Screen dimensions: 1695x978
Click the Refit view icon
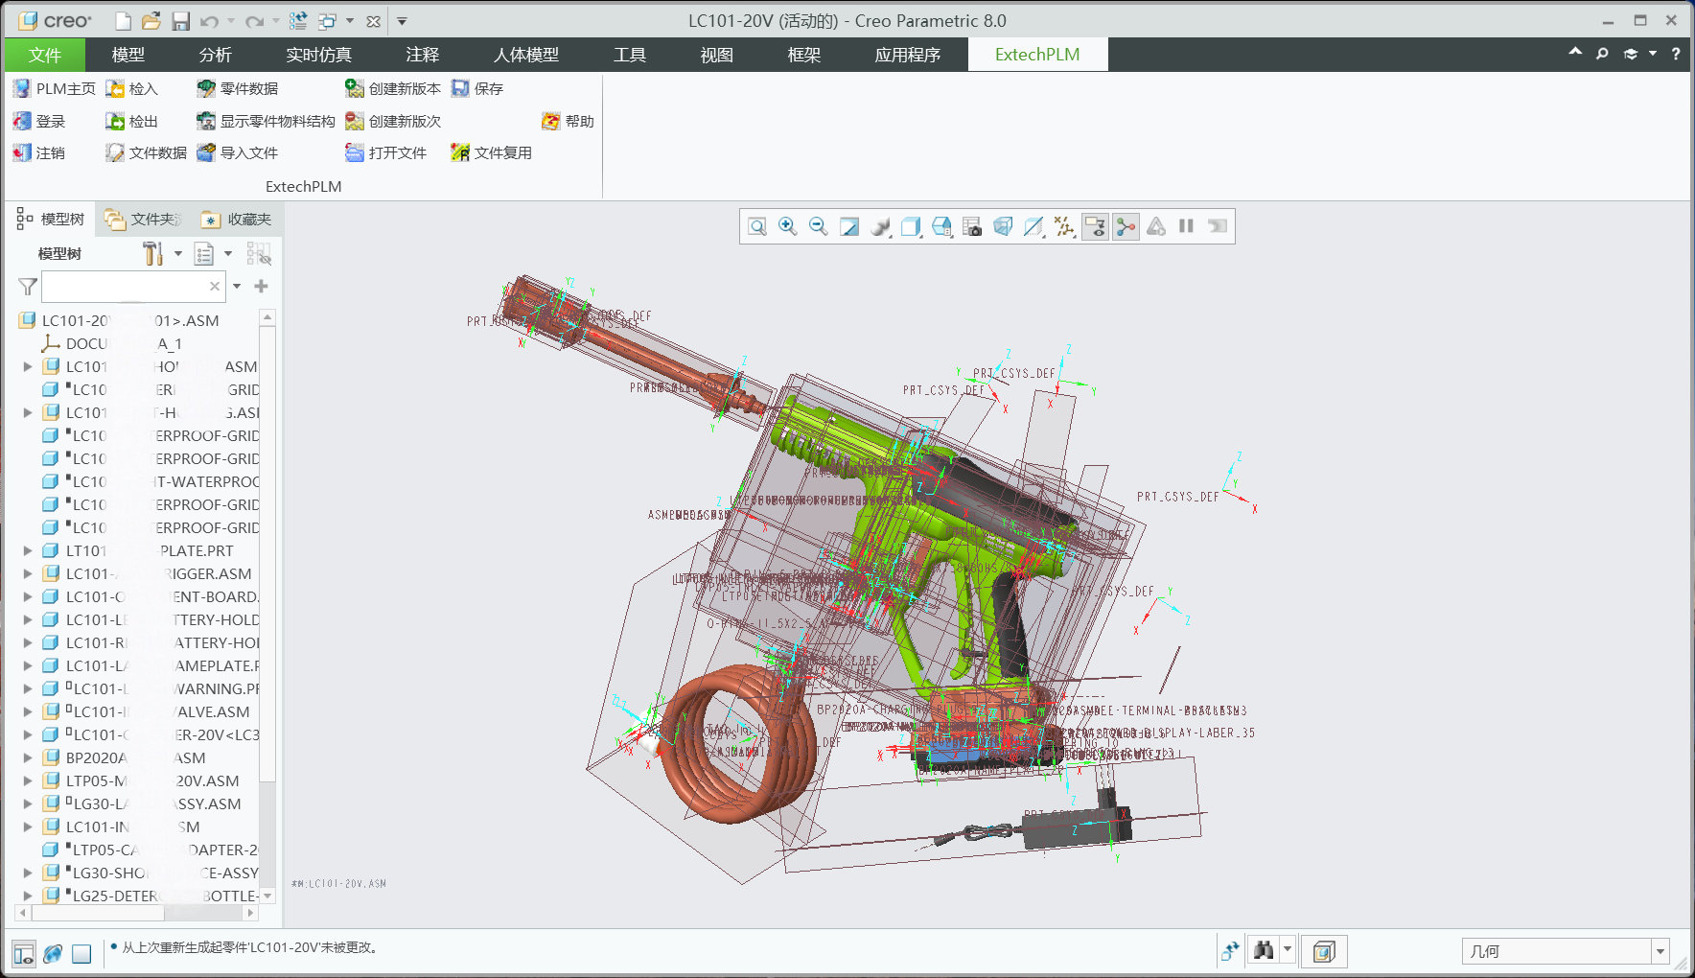[756, 226]
